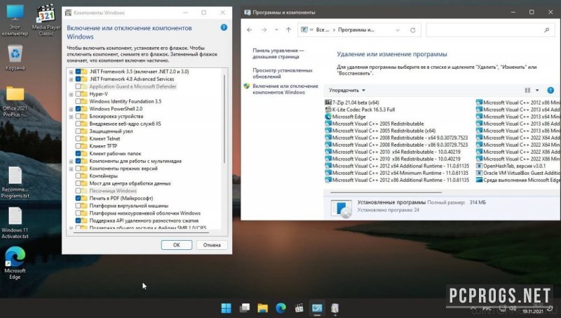Screen dimensions: 561x318
Task: Click OK in Windows Features dialog
Action: point(177,245)
